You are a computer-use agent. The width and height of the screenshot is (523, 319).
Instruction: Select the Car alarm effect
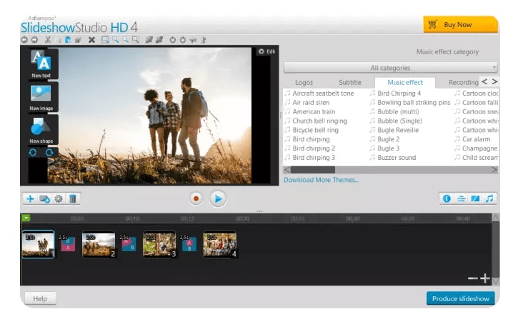476,139
